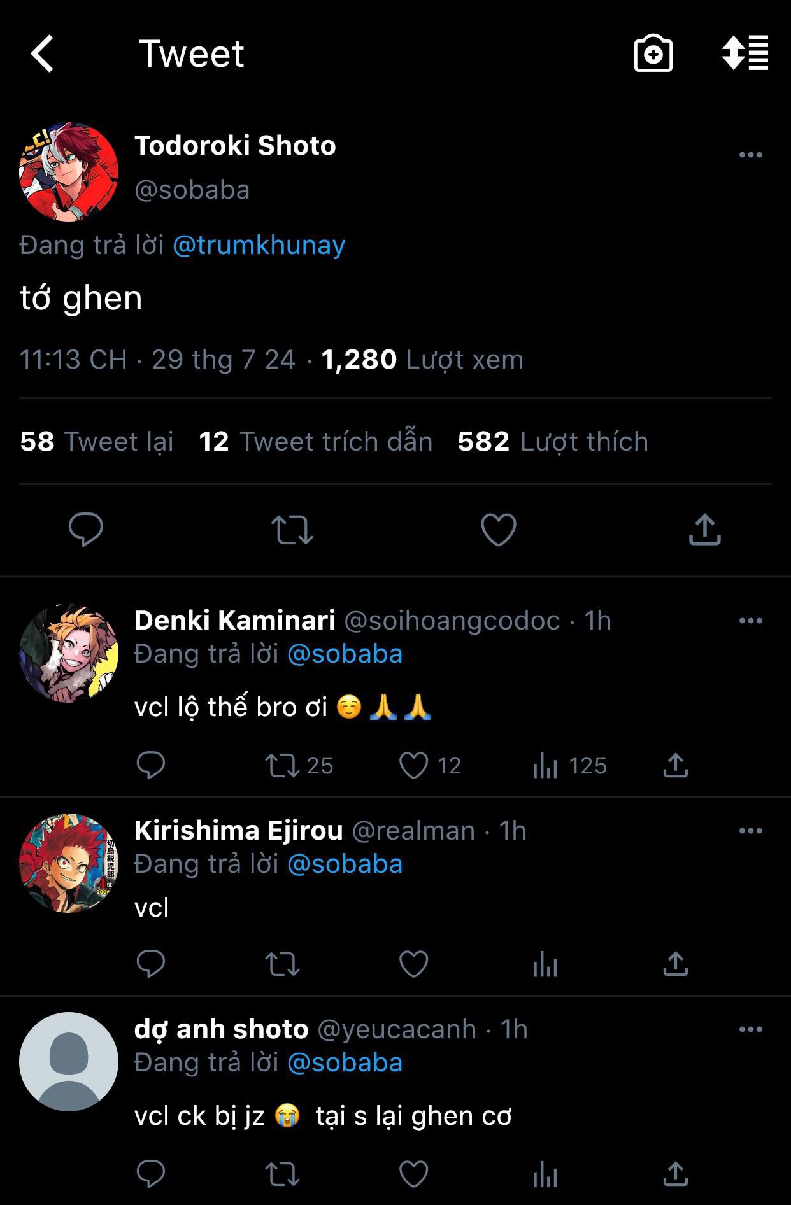Share Kirishima Ejirou's reply
Viewport: 791px width, 1205px height.
[675, 964]
